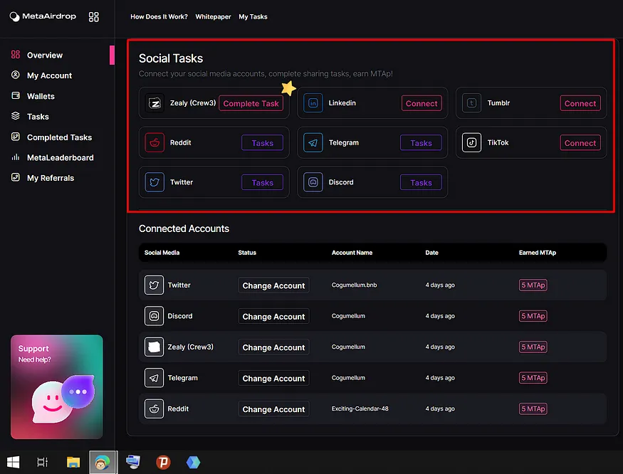Image resolution: width=623 pixels, height=474 pixels.
Task: Change Account for Zealy (Crew3)
Action: pos(273,347)
